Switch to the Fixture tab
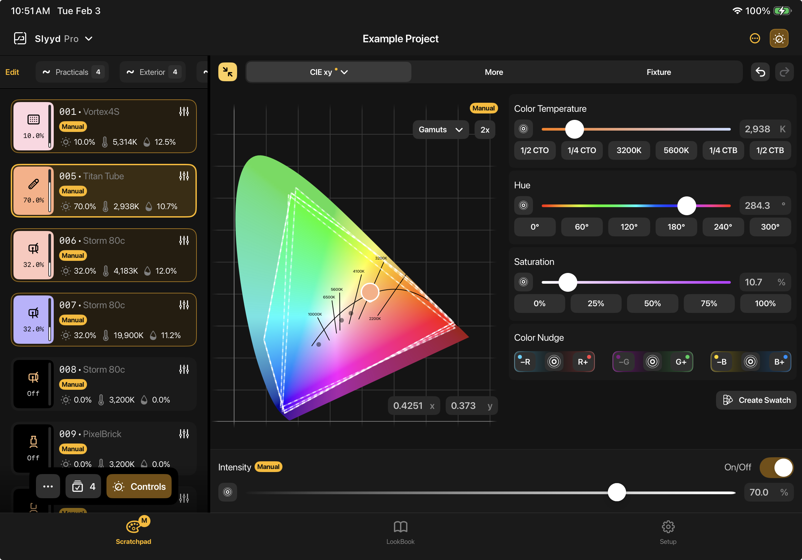 [659, 72]
